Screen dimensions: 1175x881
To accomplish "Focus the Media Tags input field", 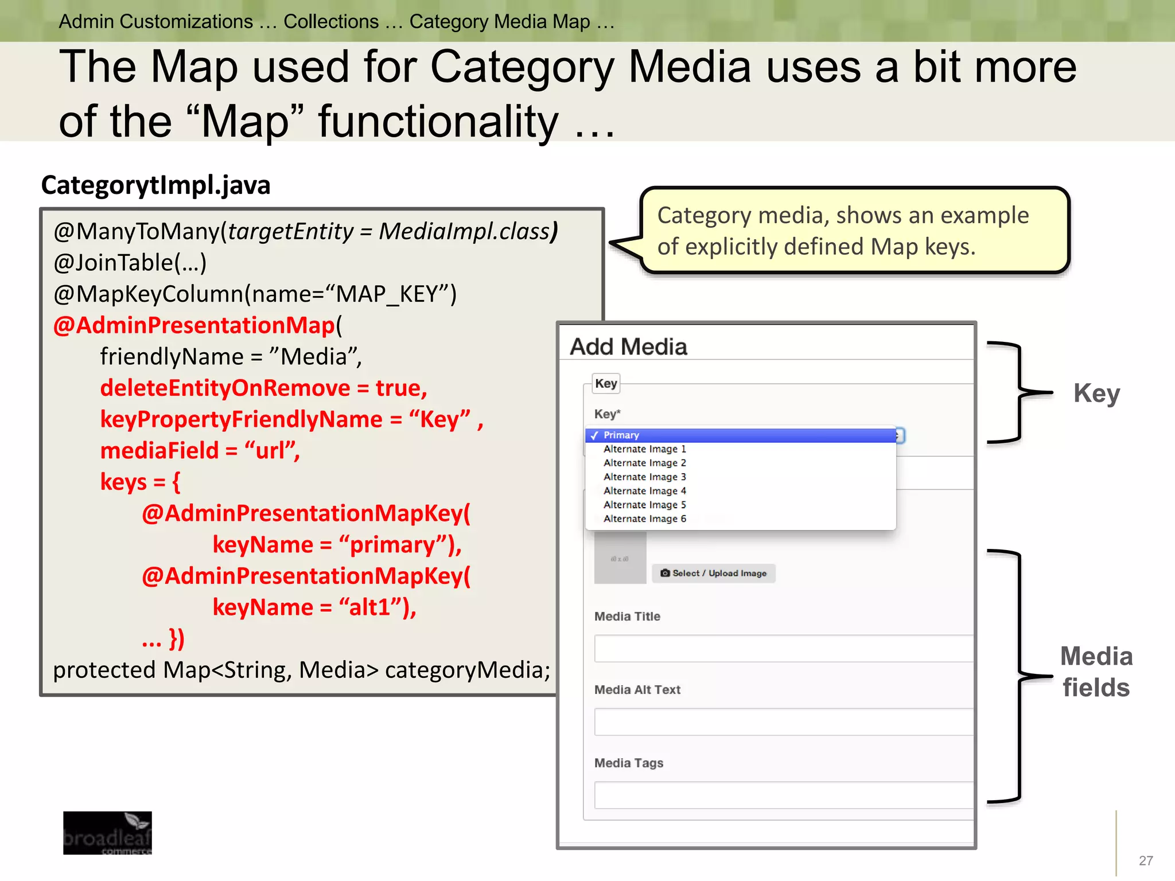I will 784,796.
